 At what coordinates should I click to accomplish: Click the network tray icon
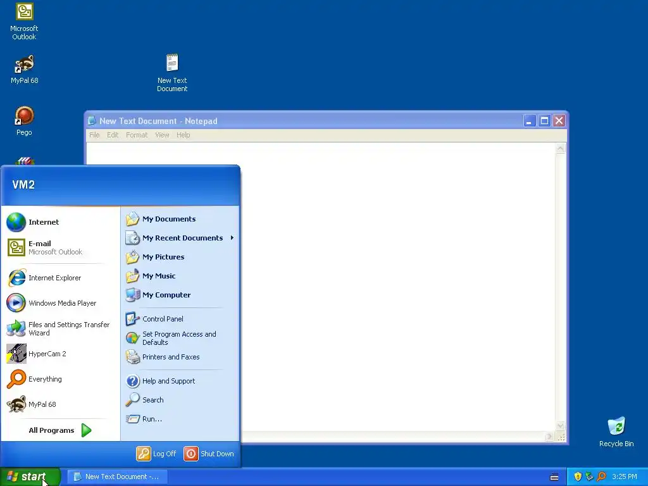click(589, 477)
